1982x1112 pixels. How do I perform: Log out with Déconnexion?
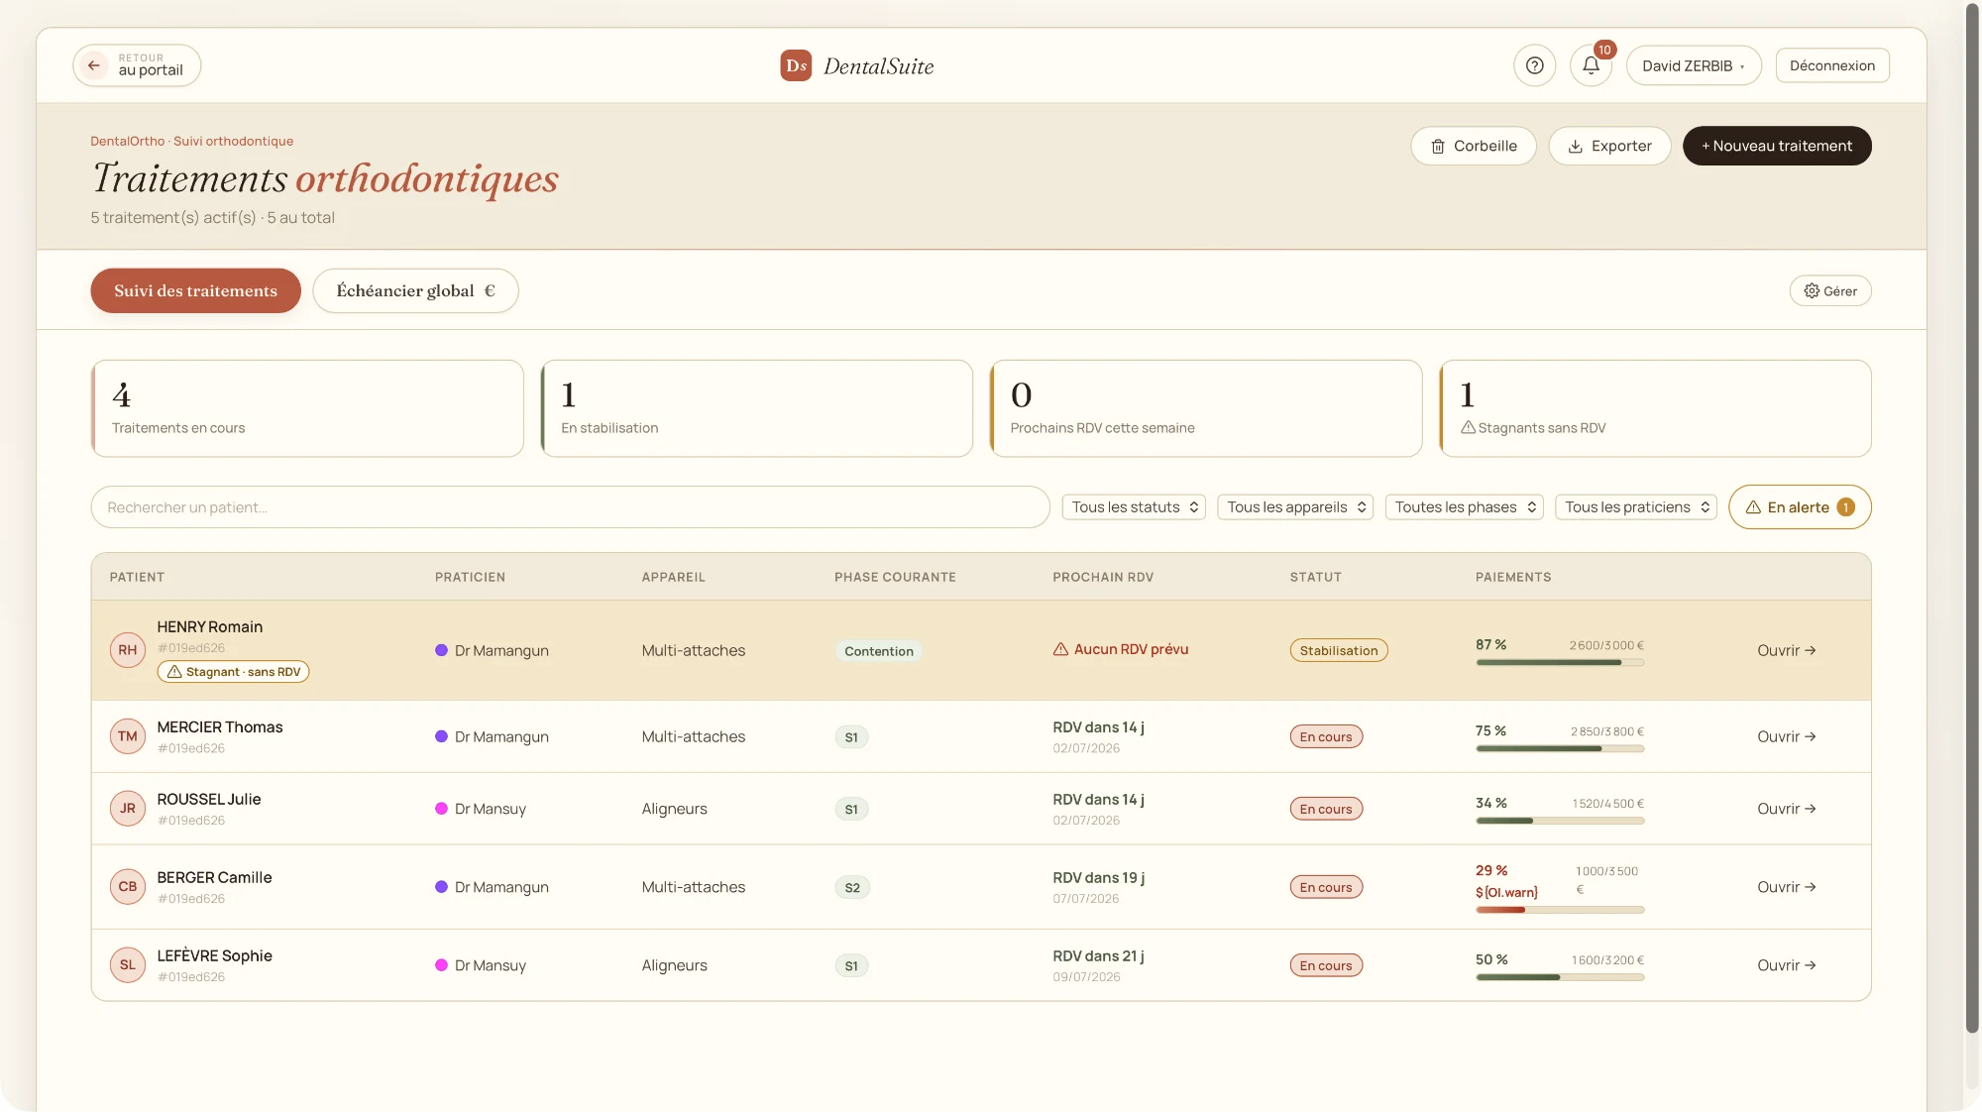(1832, 65)
